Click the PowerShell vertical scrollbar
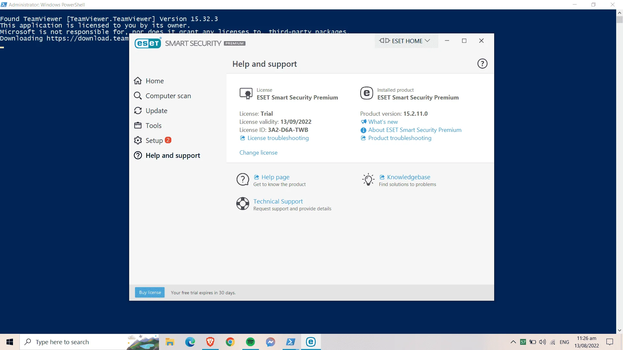 (x=619, y=171)
